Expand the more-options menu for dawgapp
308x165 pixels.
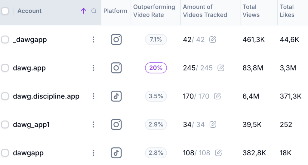click(94, 153)
